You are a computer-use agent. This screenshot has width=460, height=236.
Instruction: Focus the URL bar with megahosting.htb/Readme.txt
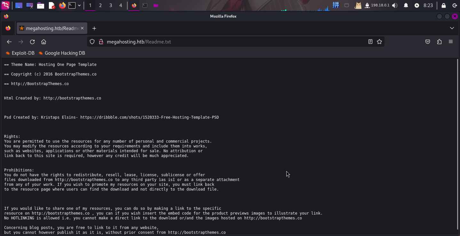pos(235,42)
